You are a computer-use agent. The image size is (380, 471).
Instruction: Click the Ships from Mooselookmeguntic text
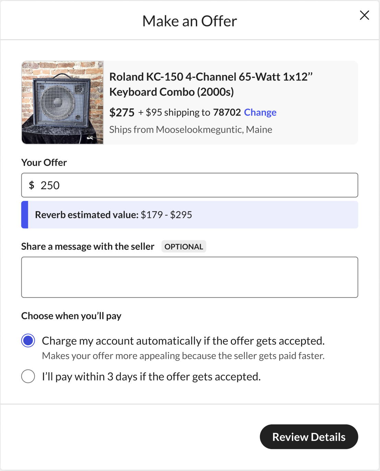[x=191, y=130]
